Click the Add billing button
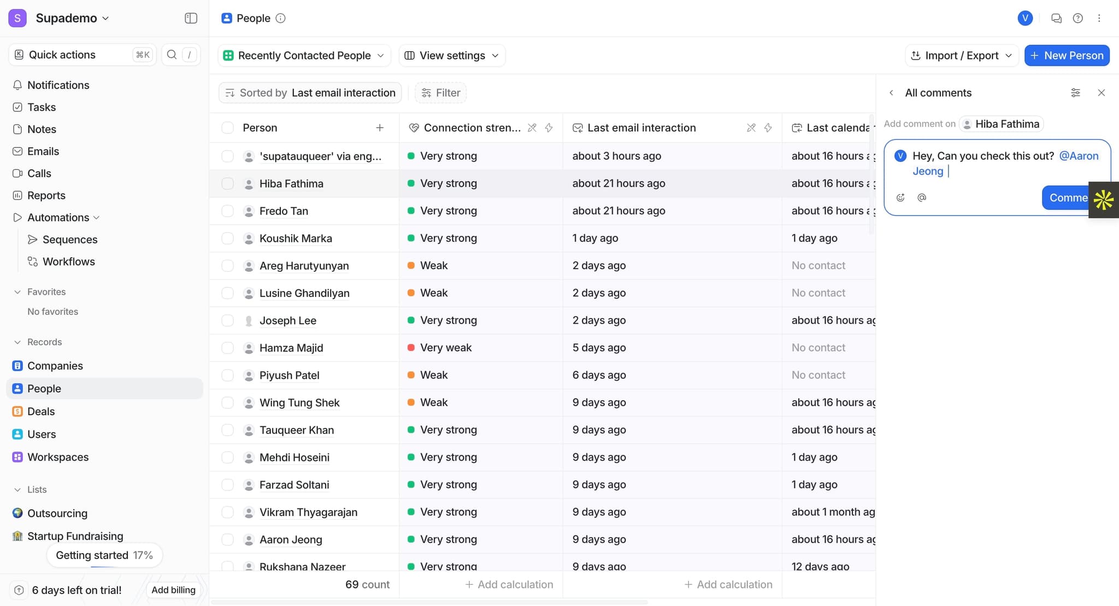The width and height of the screenshot is (1119, 606). click(x=173, y=590)
